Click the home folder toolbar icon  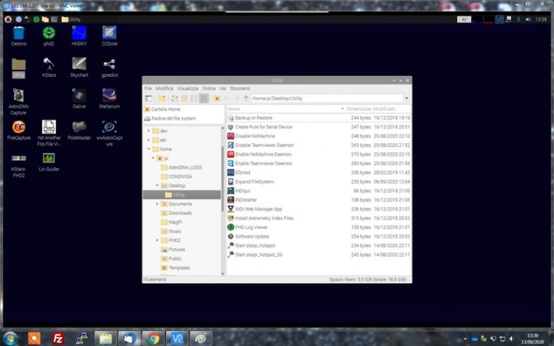point(217,98)
